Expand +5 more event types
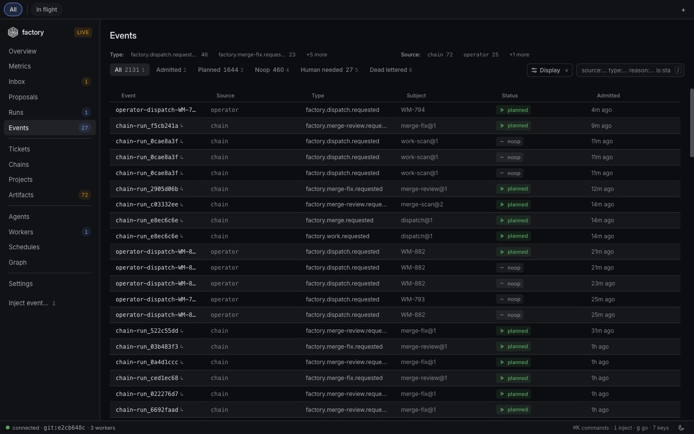 tap(317, 55)
